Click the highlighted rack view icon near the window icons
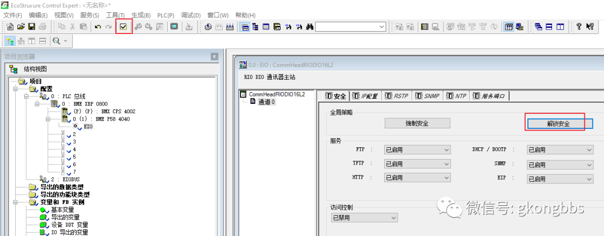Viewport: 604px width, 236px height. click(509, 27)
